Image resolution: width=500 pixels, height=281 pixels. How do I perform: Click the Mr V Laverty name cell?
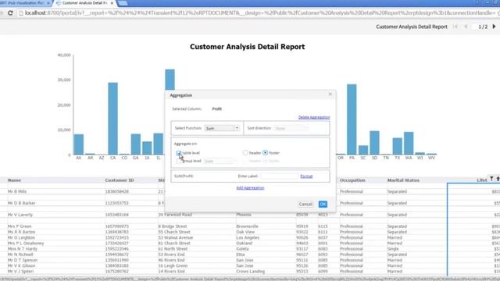click(x=20, y=215)
